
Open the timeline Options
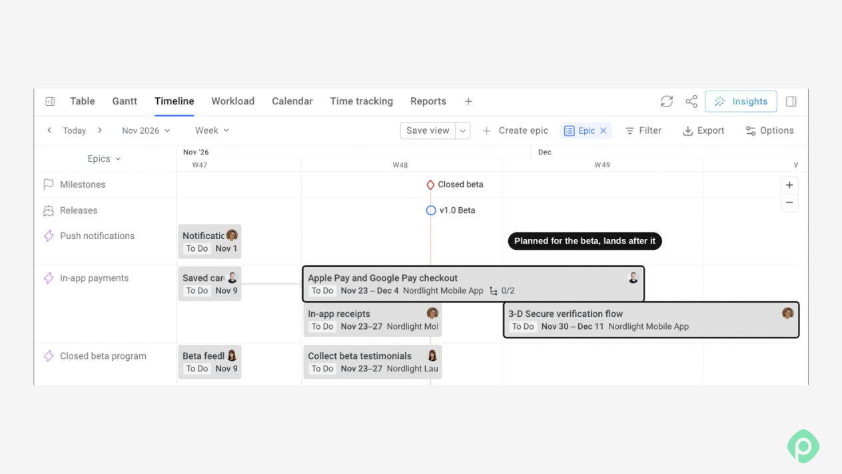(769, 130)
